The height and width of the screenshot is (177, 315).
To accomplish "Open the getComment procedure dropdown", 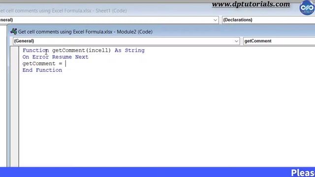I will [279, 41].
